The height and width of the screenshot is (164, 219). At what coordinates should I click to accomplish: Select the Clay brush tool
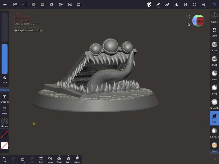coord(214,47)
